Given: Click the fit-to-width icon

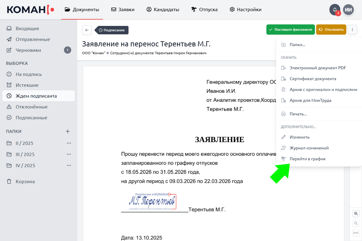Looking at the screenshot, I should point(356,233).
